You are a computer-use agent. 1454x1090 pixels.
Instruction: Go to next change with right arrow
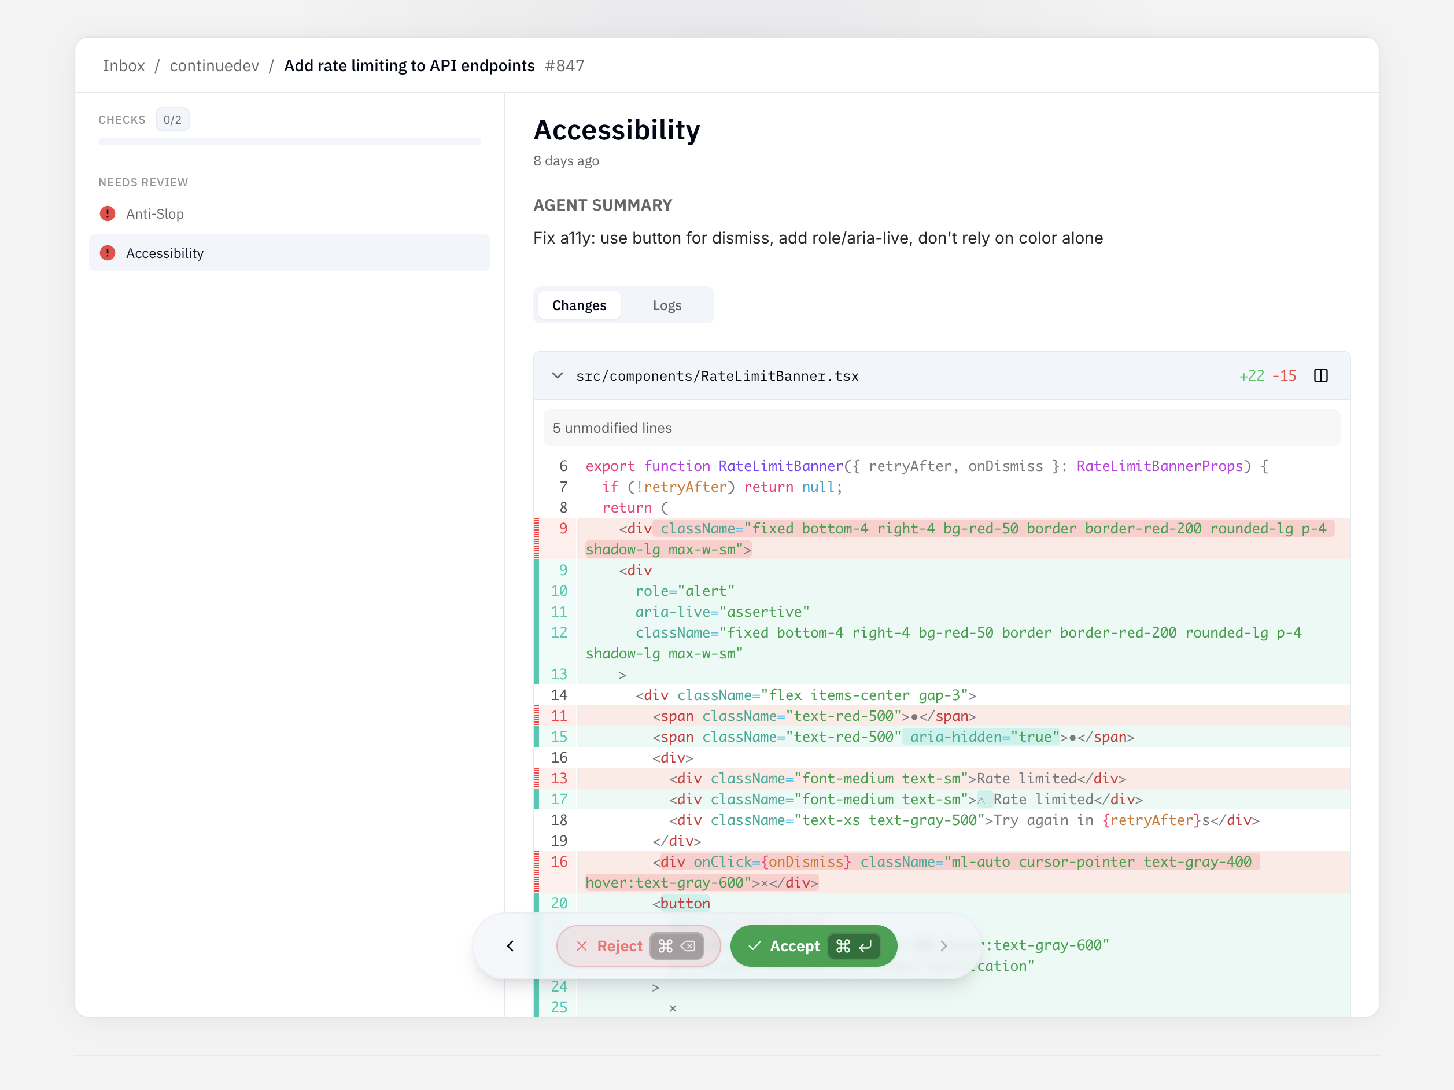(x=944, y=946)
